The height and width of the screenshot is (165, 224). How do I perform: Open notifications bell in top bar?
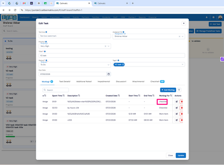pyautogui.click(x=207, y=17)
